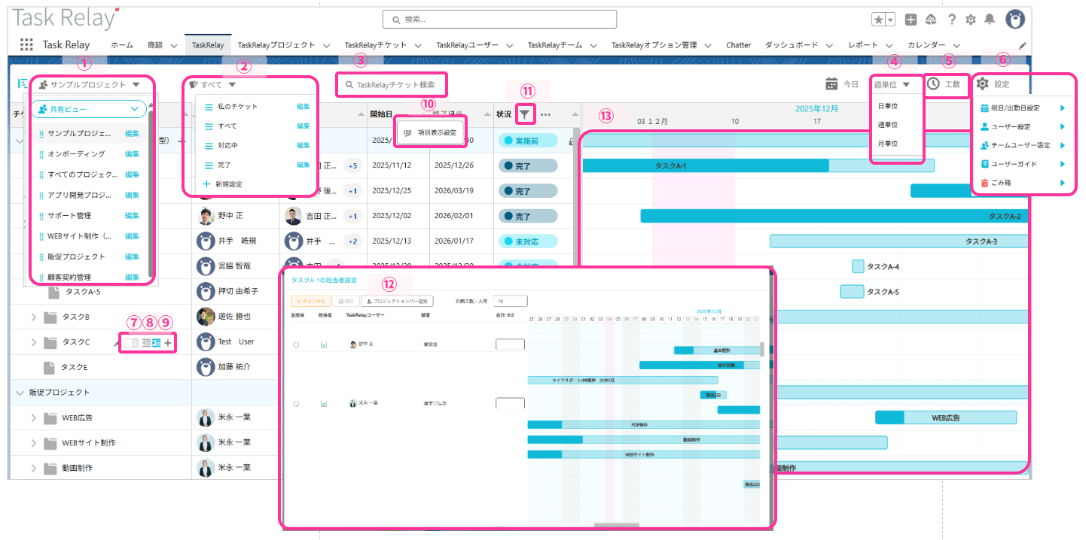
Task: Open the favorites list dropdown arrow
Action: 891,20
